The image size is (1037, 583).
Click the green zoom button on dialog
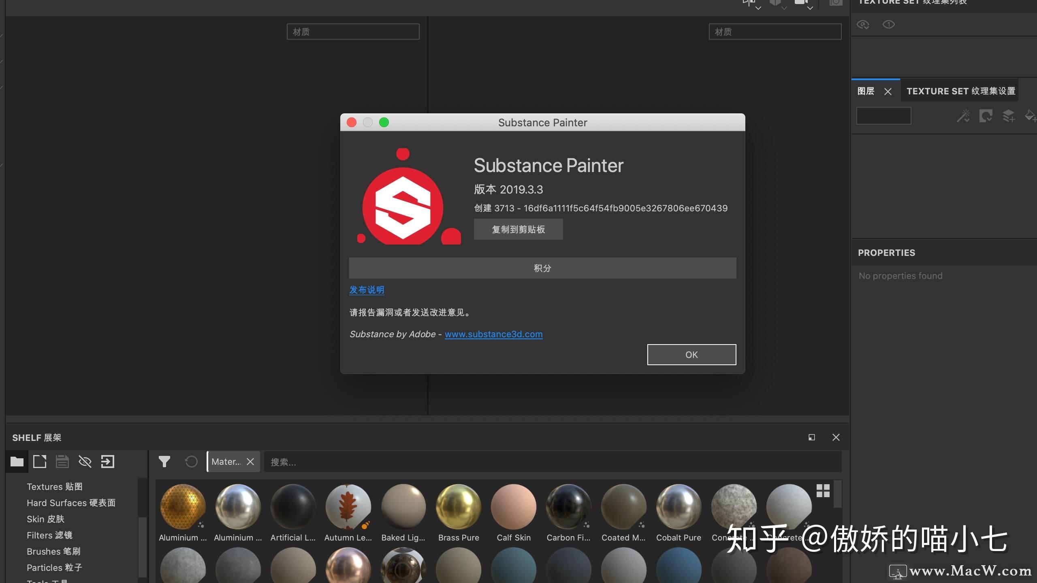tap(384, 122)
